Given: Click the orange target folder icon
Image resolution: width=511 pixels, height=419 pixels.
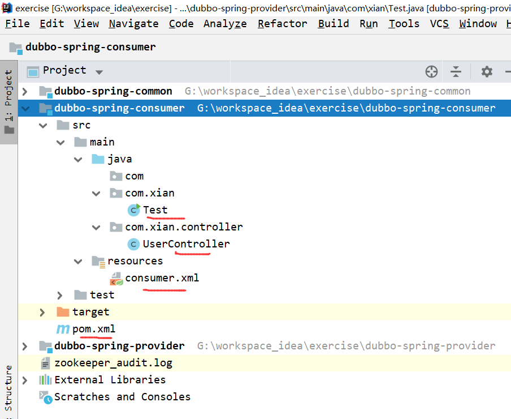Looking at the screenshot, I should 63,311.
